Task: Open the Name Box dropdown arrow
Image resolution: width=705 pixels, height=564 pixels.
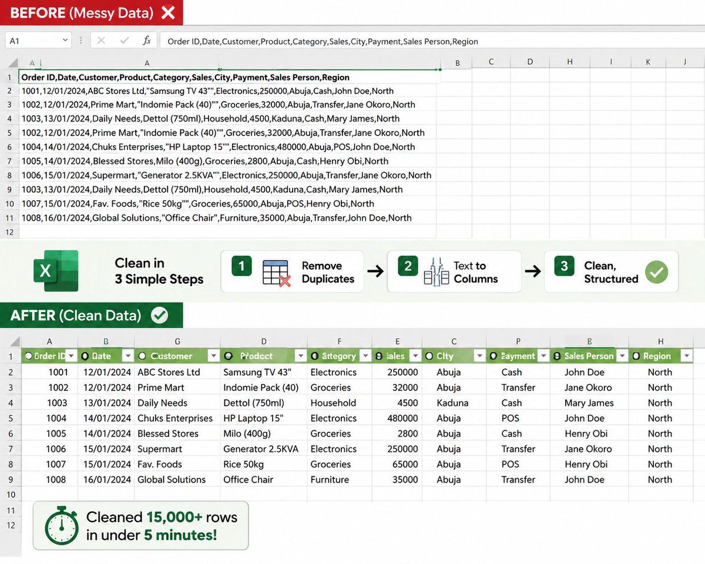Action: (x=65, y=41)
